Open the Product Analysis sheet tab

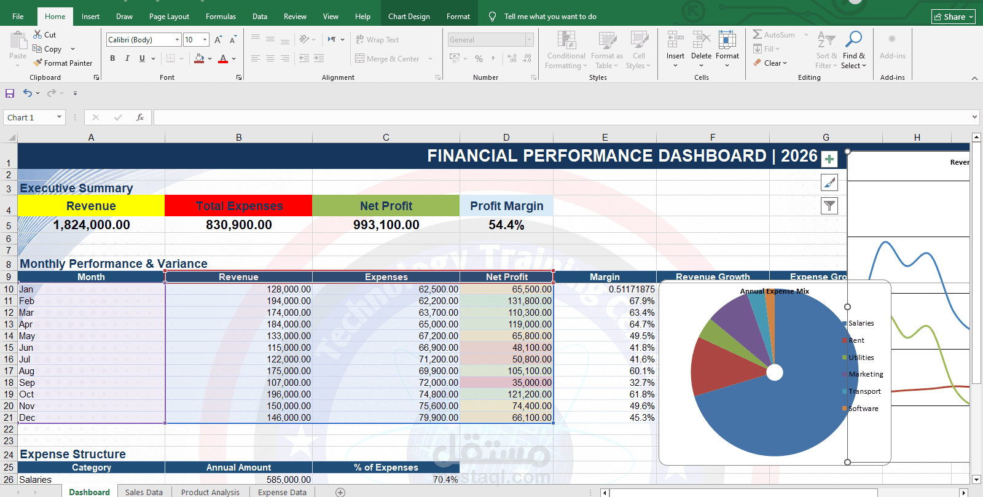(210, 492)
